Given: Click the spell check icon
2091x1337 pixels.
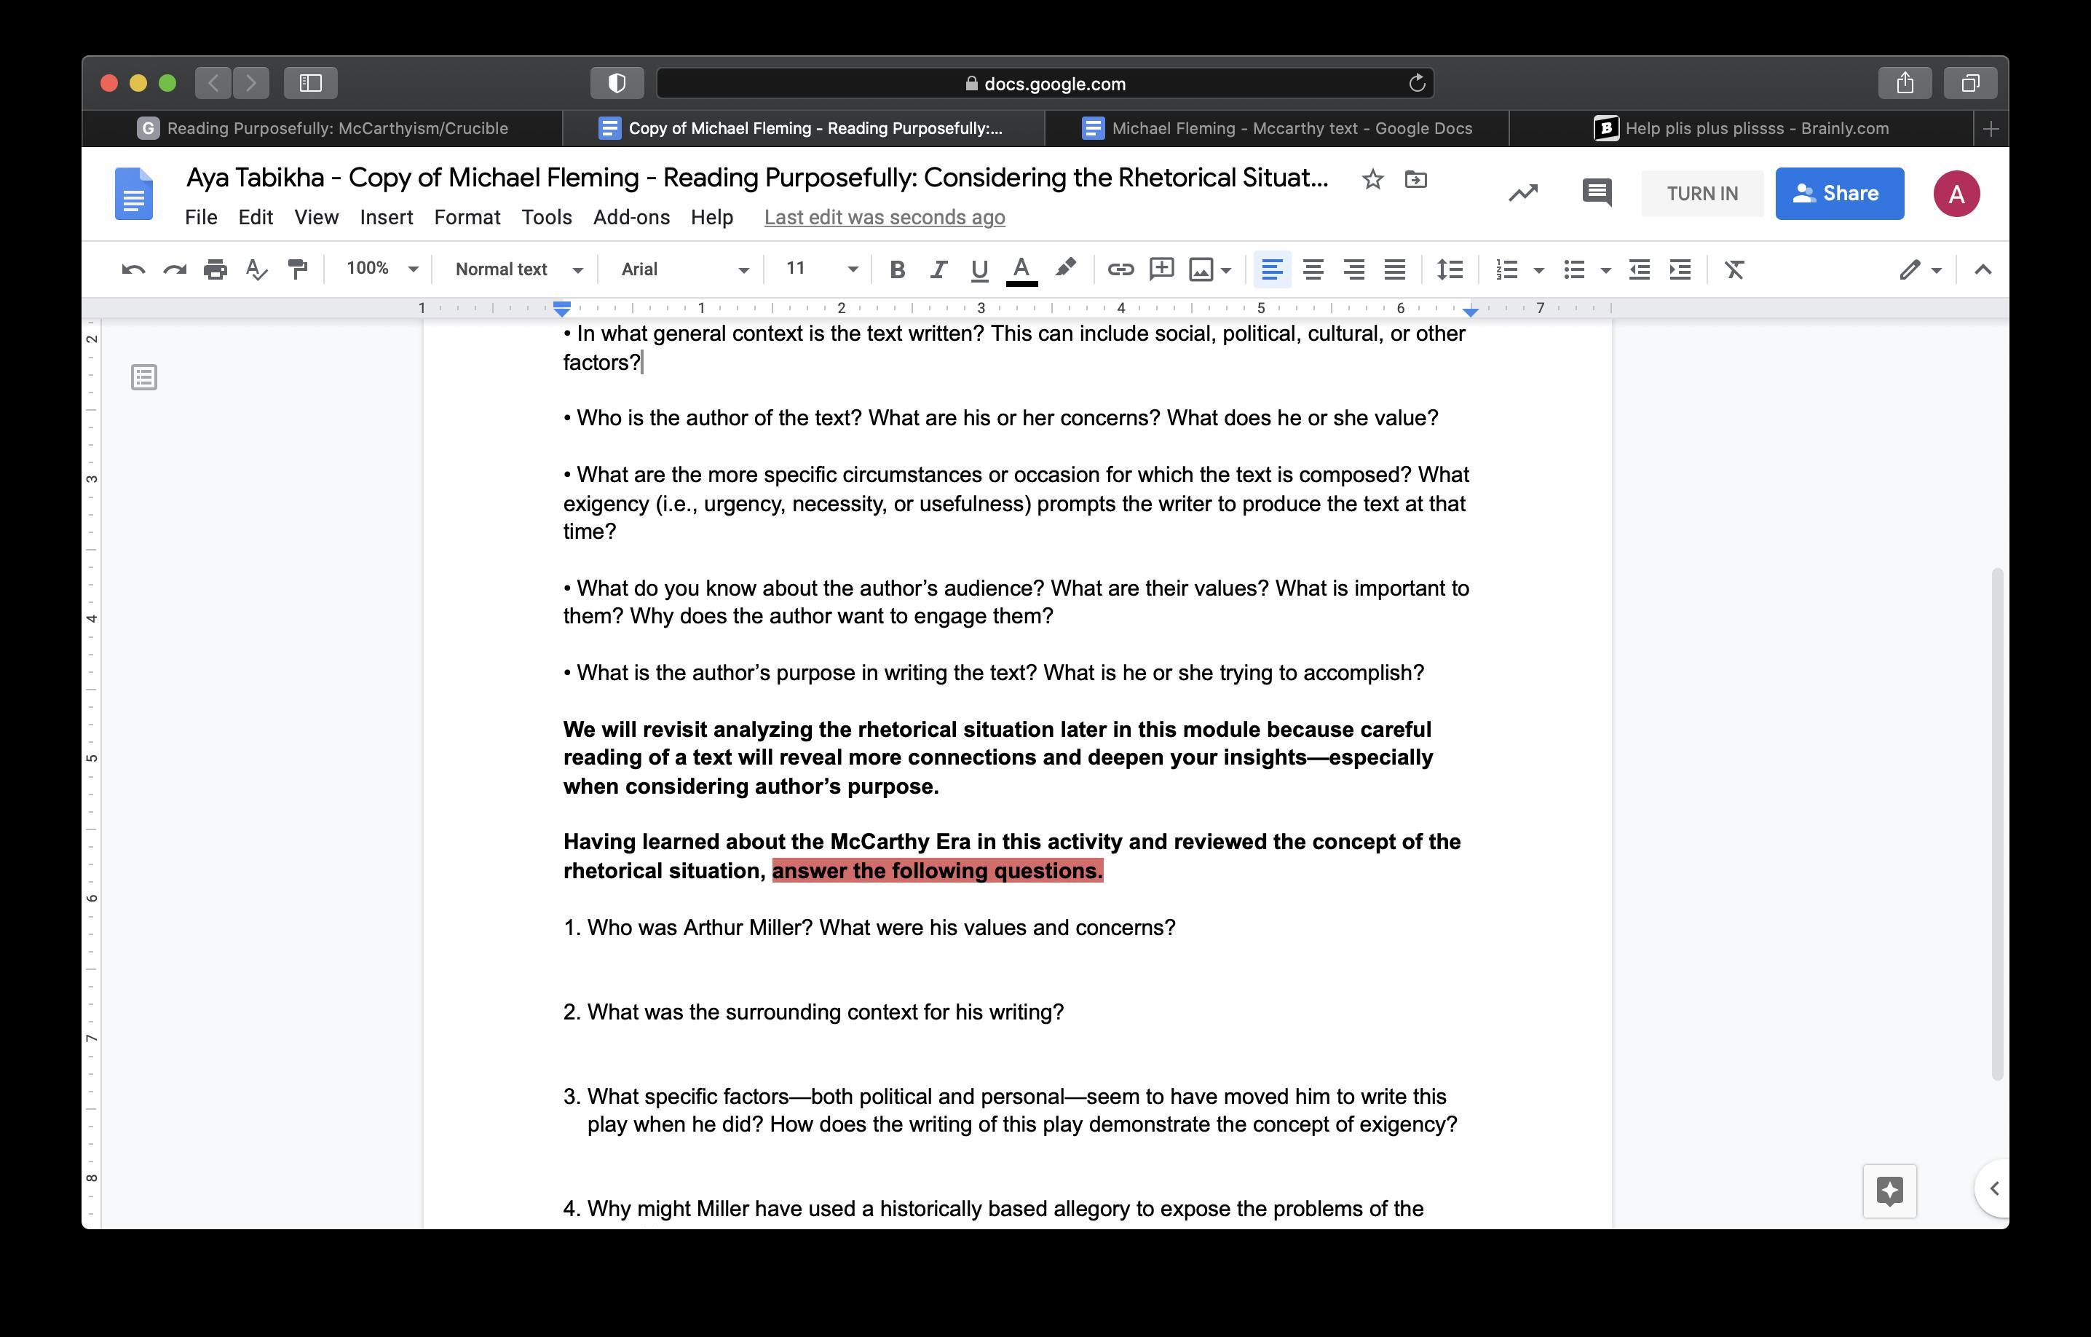Looking at the screenshot, I should [x=256, y=269].
